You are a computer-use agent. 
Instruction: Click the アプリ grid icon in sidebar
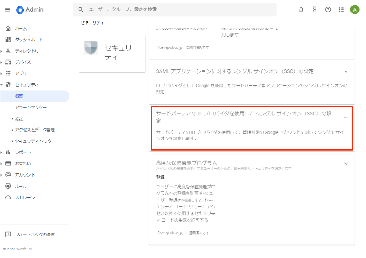click(8, 73)
